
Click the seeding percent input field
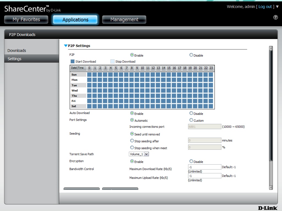click(x=205, y=147)
